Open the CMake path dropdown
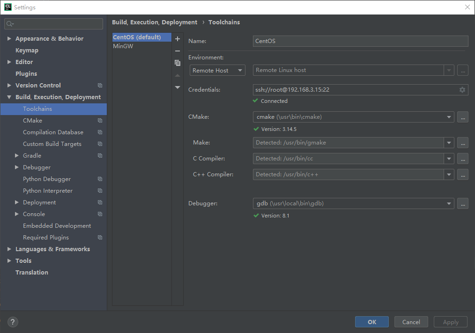Image resolution: width=475 pixels, height=333 pixels. pos(449,117)
